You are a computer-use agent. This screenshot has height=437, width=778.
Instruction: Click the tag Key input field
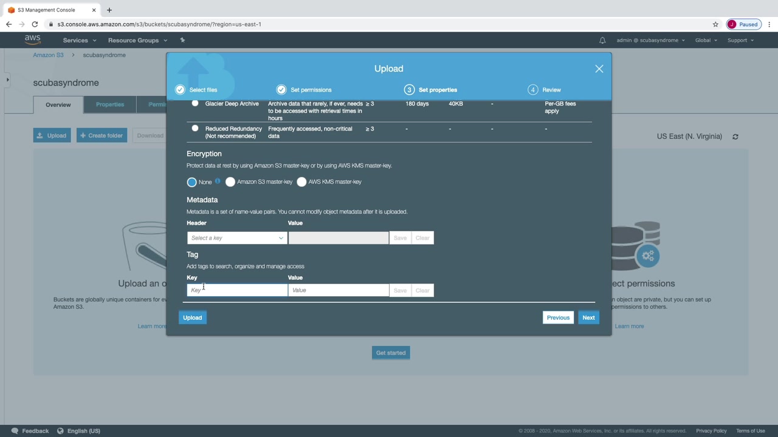click(x=237, y=290)
